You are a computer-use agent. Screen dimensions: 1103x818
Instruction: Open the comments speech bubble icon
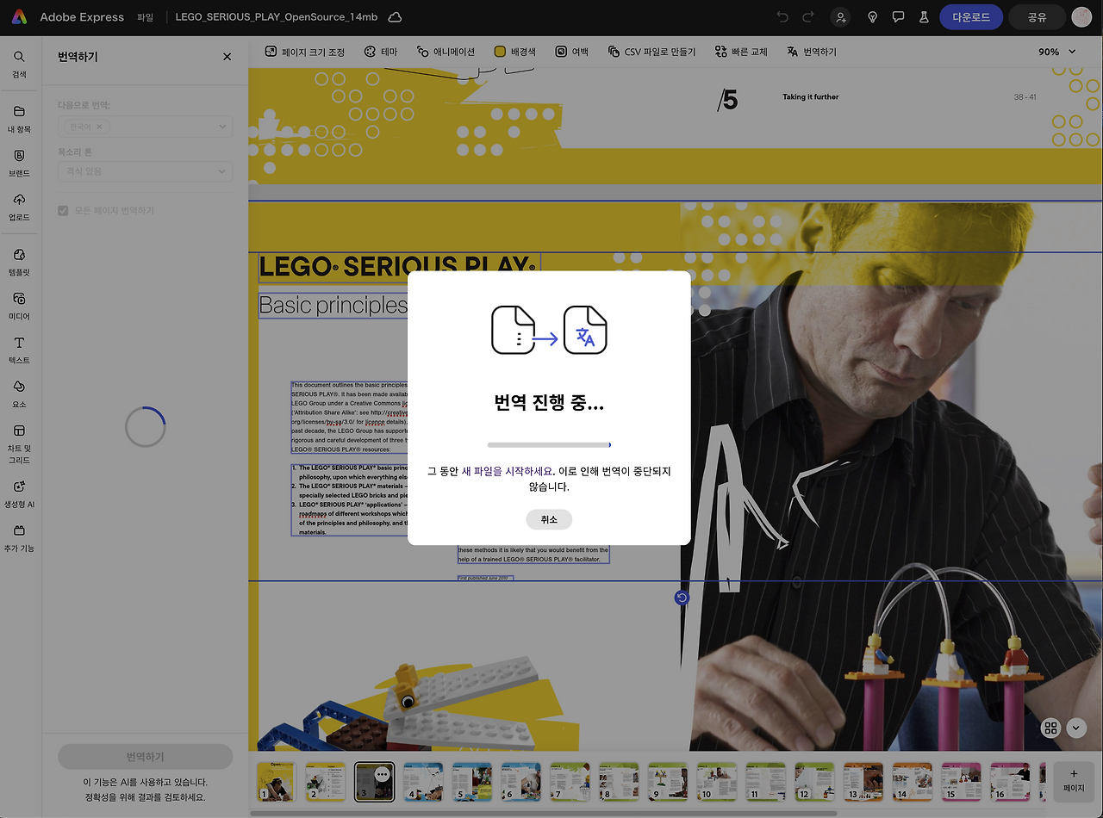(898, 17)
